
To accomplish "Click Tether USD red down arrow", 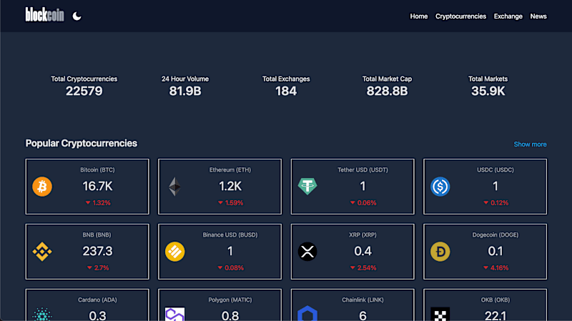I will coord(352,202).
